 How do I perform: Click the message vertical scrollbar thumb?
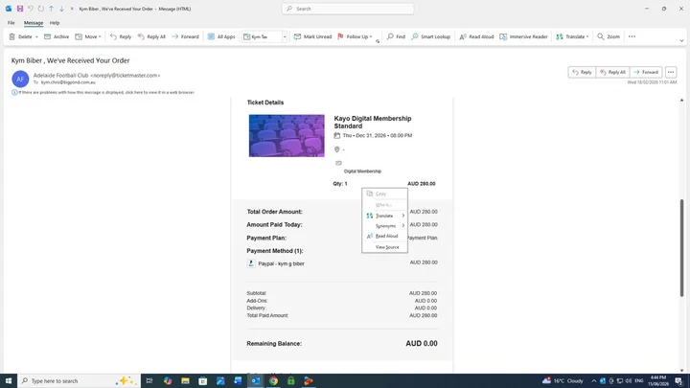point(681,248)
